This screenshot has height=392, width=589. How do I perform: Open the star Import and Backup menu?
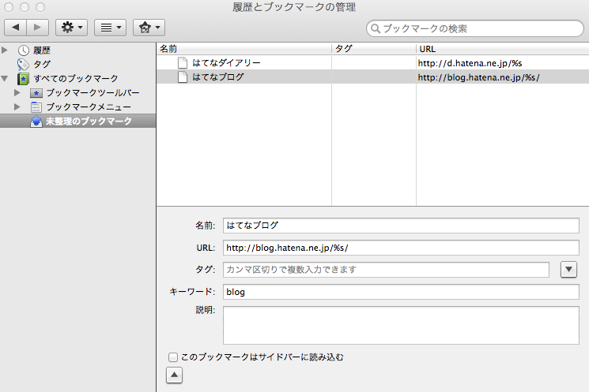(x=149, y=28)
